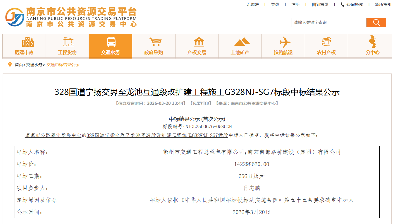Select the 铁路航运 airplane icon
The width and height of the screenshot is (394, 224).
pos(285,42)
